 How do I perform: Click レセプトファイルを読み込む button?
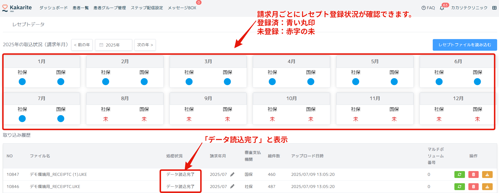click(x=465, y=45)
